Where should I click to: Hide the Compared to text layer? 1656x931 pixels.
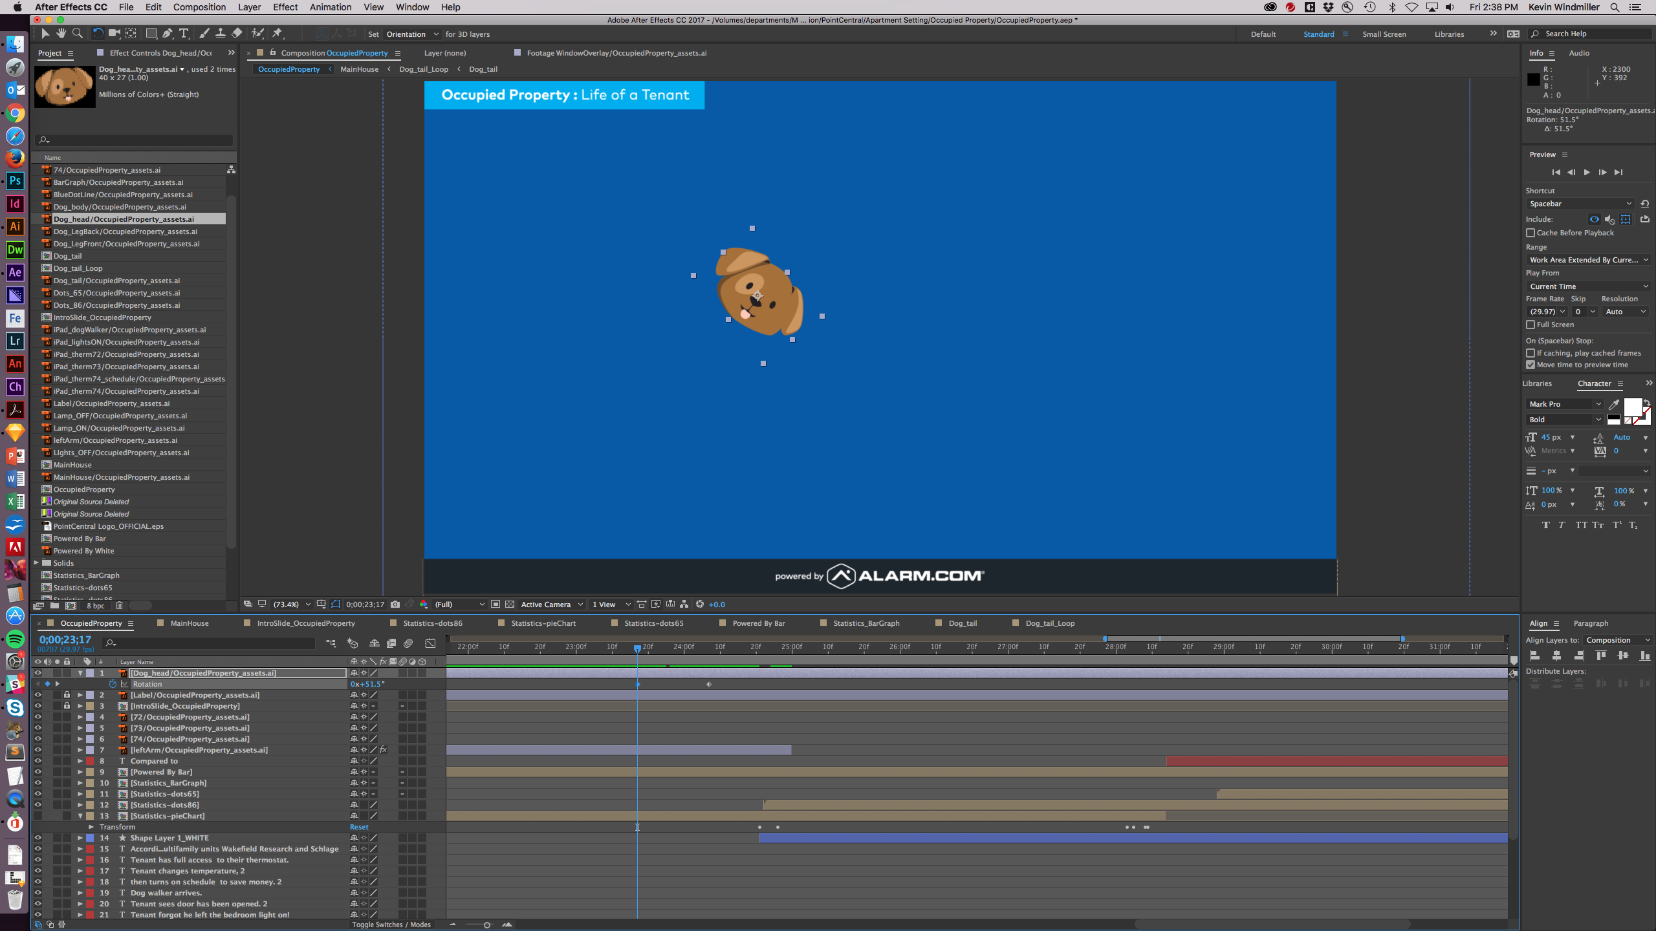[x=38, y=761]
